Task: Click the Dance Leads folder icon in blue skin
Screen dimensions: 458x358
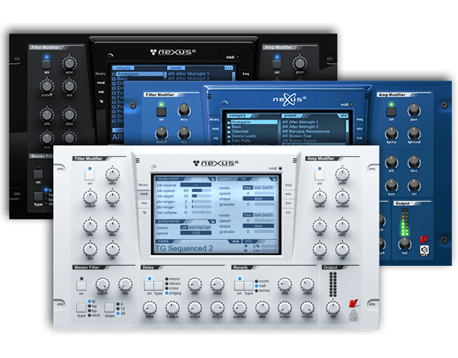Action: [x=229, y=136]
